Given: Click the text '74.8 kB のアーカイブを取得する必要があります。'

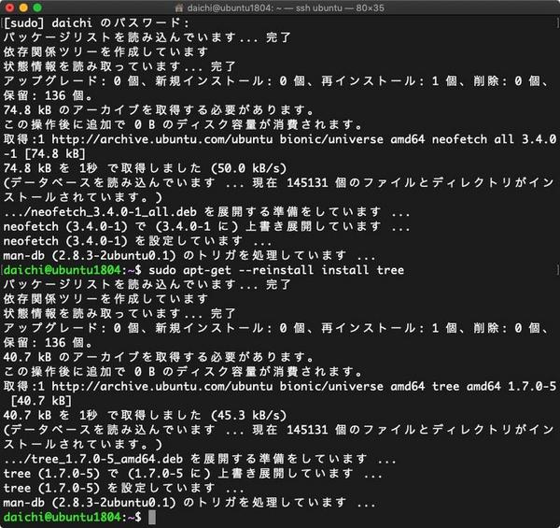Looking at the screenshot, I should 159,109.
